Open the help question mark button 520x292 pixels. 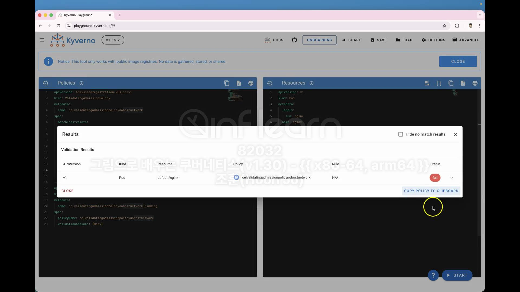coord(433,275)
